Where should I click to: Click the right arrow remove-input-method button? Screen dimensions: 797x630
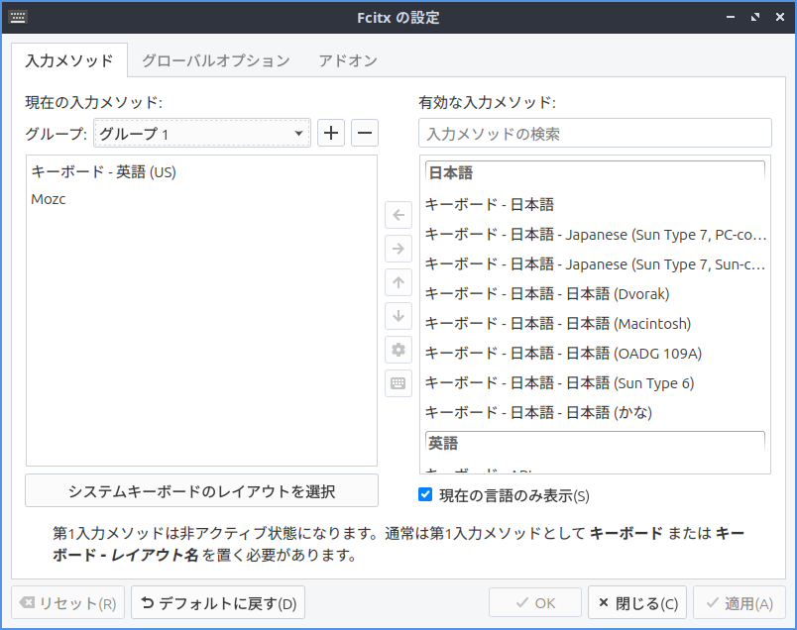point(398,249)
